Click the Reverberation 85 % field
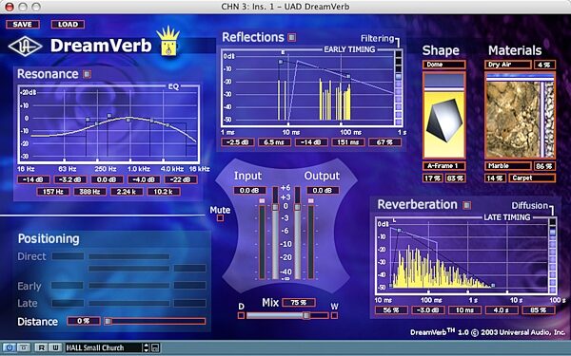Image resolution: width=571 pixels, height=356 pixels. [x=539, y=309]
